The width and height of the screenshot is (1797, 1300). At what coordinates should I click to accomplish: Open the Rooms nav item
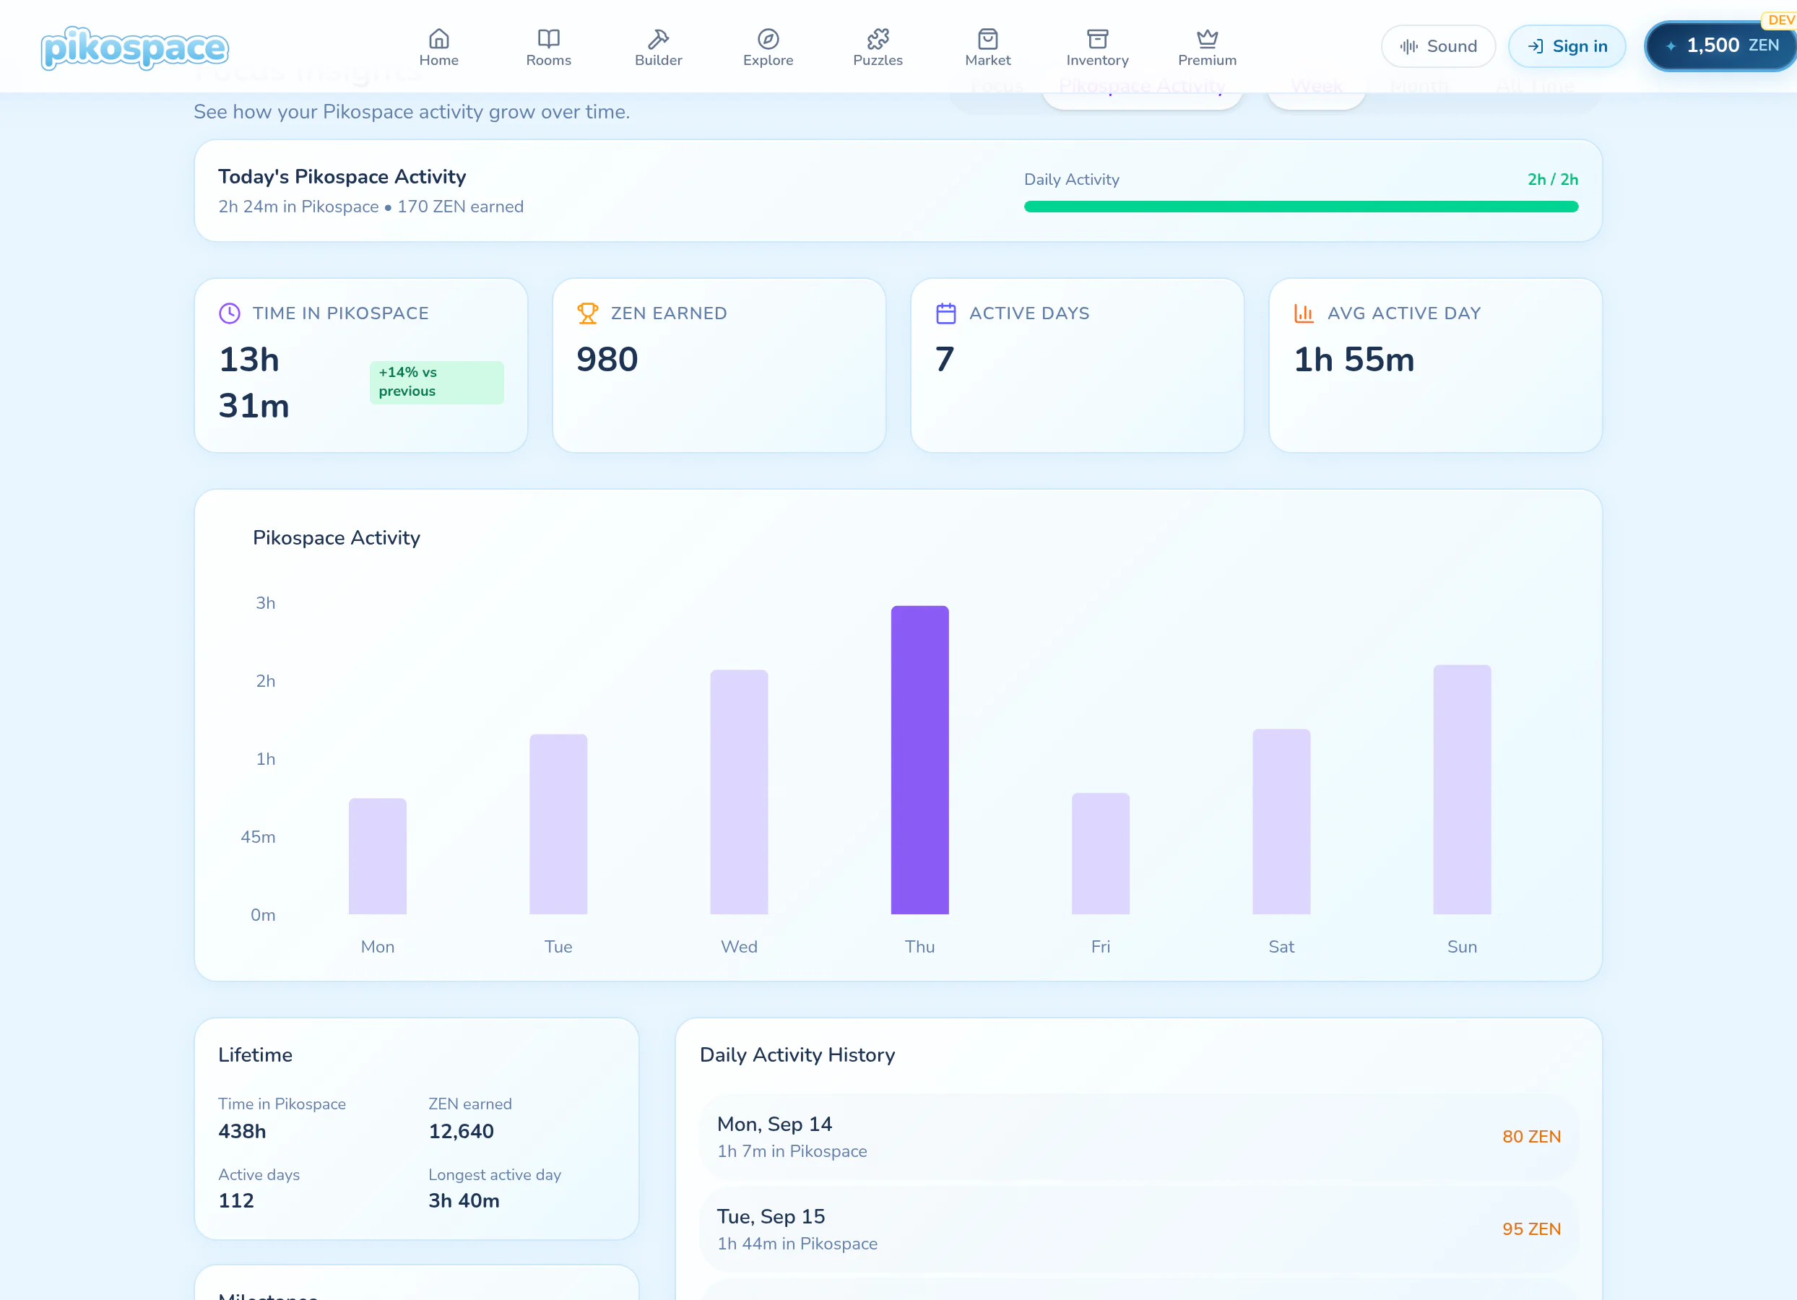tap(548, 48)
